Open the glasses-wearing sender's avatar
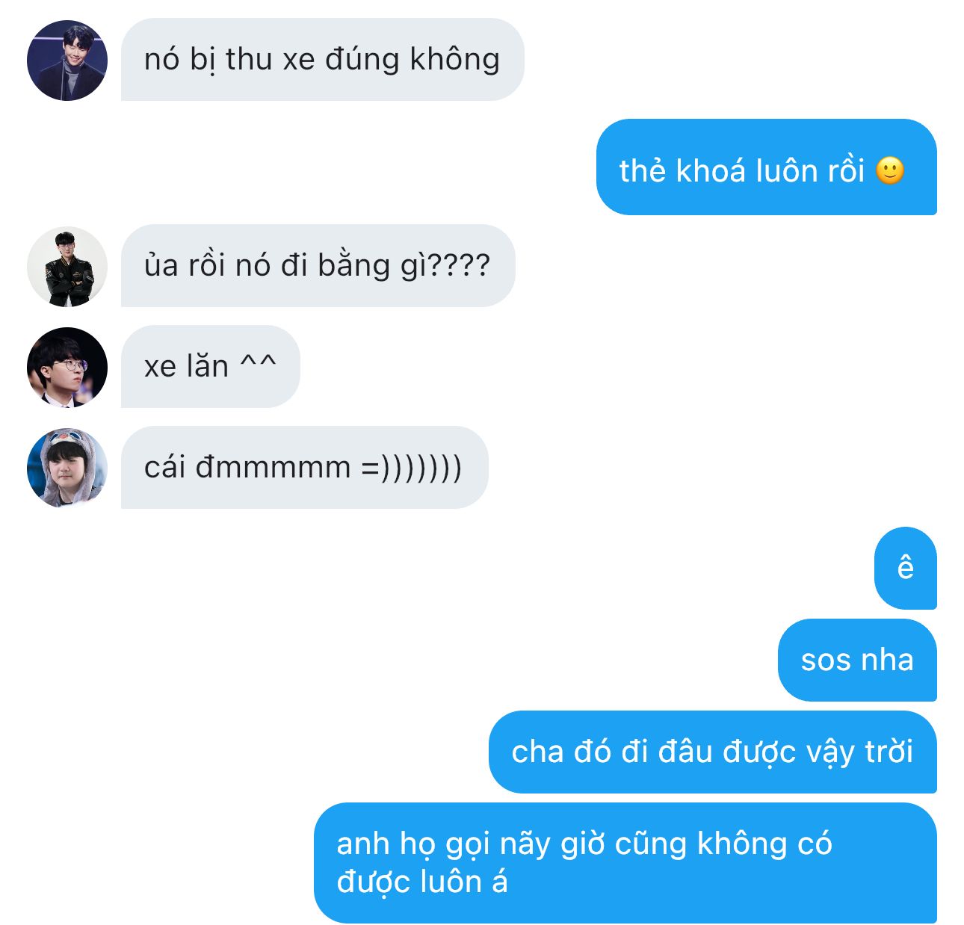 (67, 368)
